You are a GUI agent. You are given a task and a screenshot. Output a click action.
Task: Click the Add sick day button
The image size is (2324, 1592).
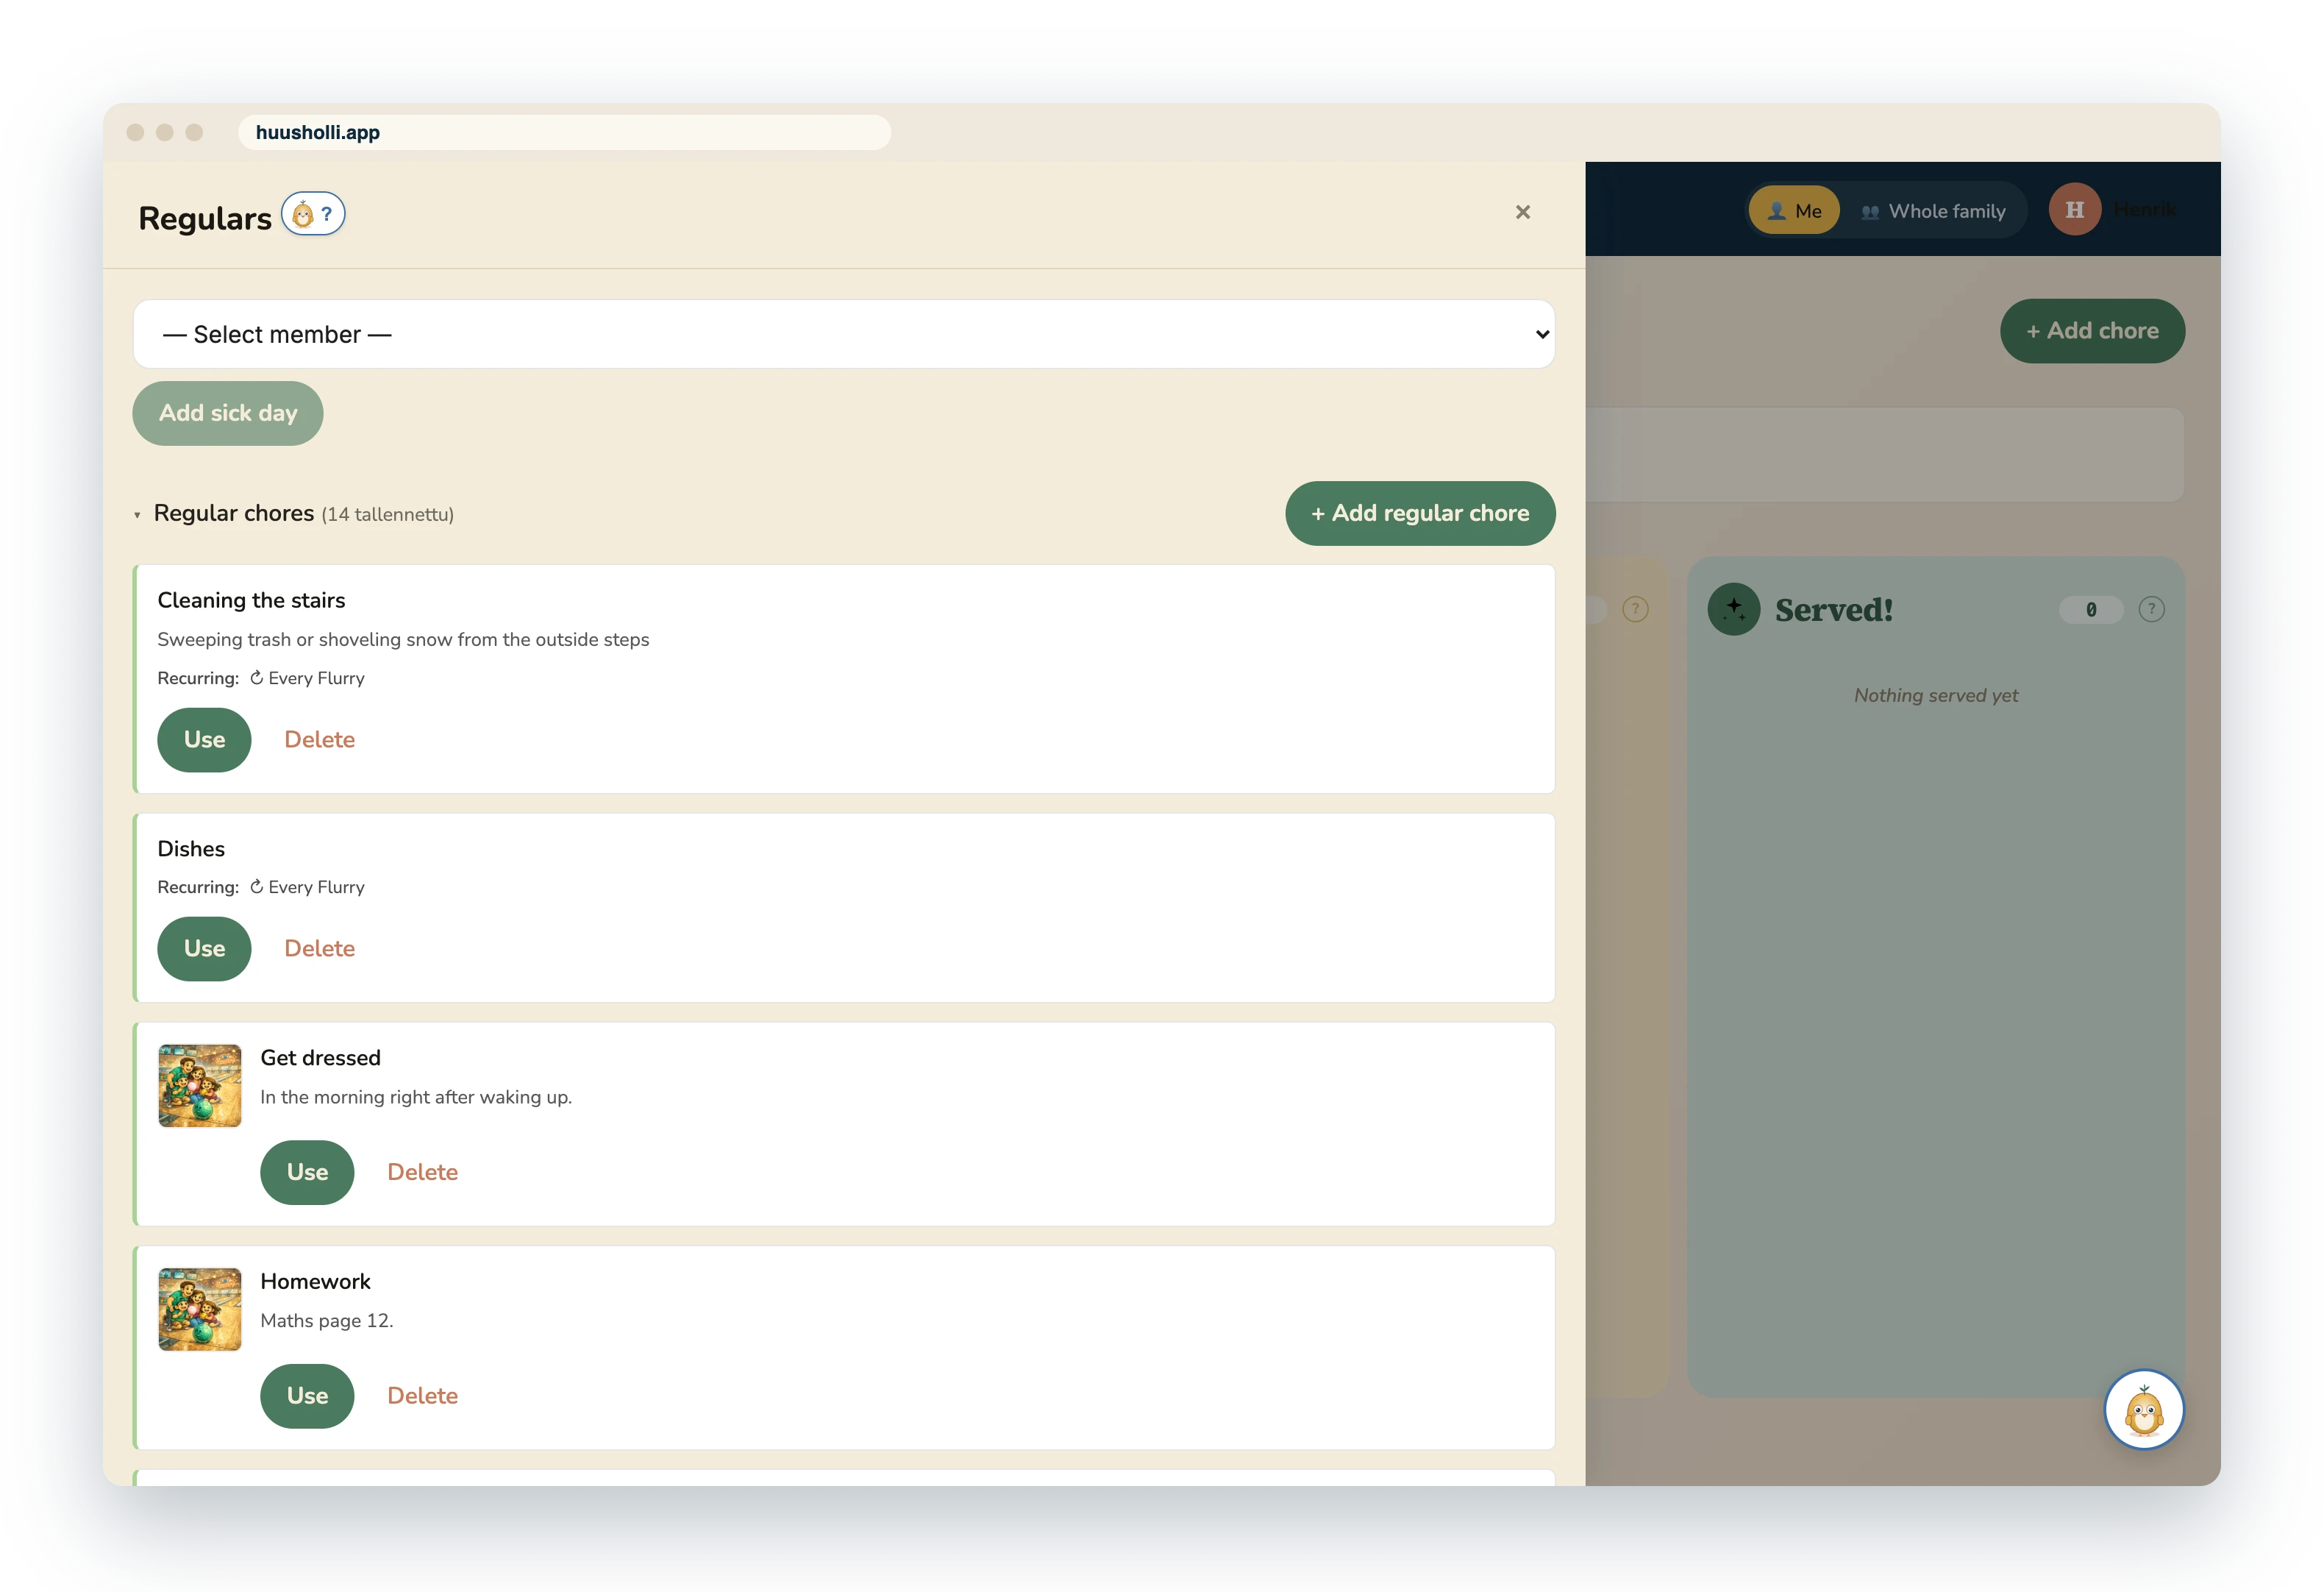(228, 413)
